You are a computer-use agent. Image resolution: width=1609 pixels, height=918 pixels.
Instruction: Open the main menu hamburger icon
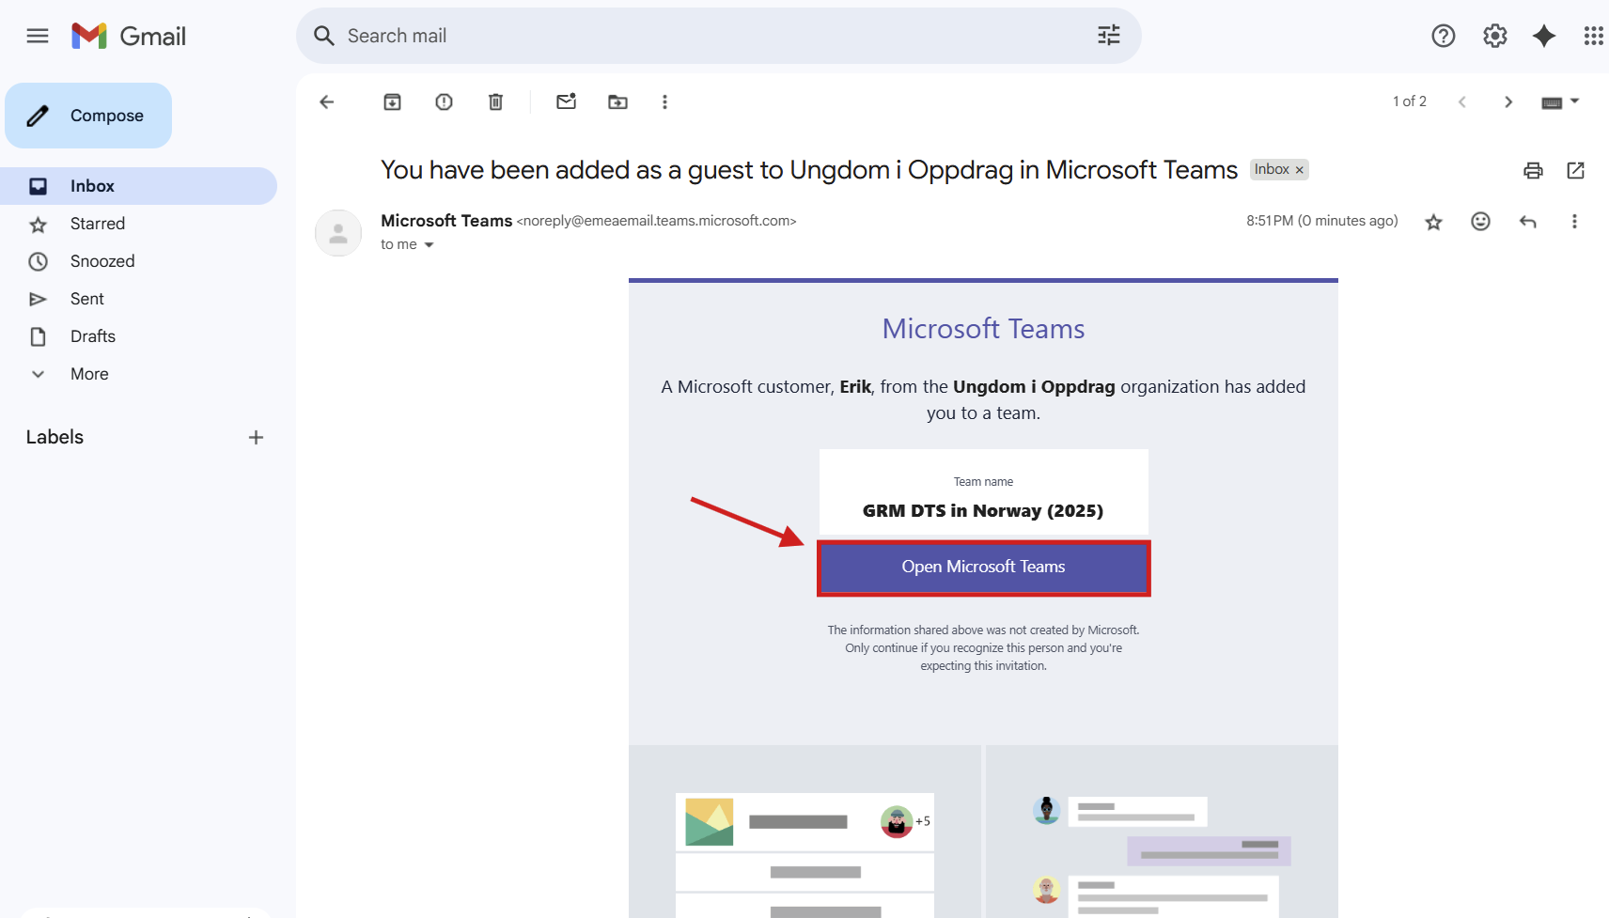click(x=38, y=36)
